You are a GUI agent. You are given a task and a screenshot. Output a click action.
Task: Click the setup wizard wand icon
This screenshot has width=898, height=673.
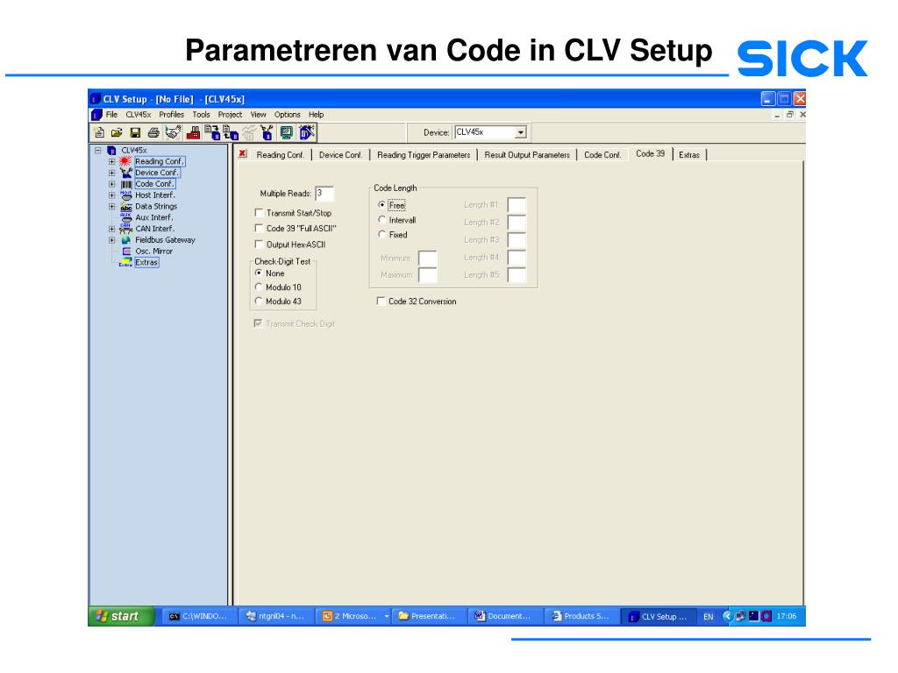point(306,133)
